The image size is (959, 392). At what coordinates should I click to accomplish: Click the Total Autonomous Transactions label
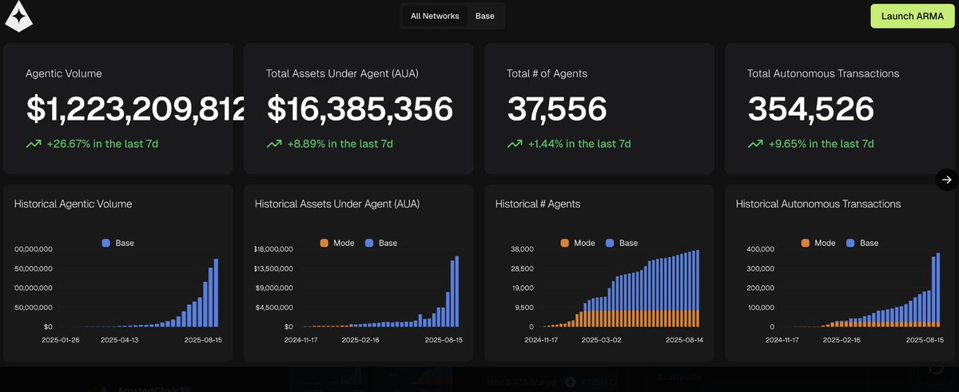click(823, 73)
